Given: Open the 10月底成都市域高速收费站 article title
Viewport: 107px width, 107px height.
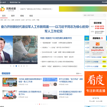Looking at the screenshot, I should click(30, 80).
